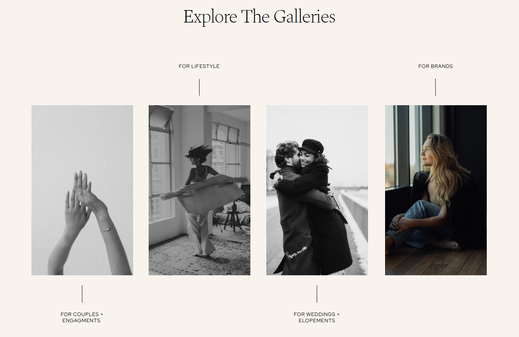519x337 pixels.
Task: Click the stool in the lifestyle photo
Action: tap(232, 219)
